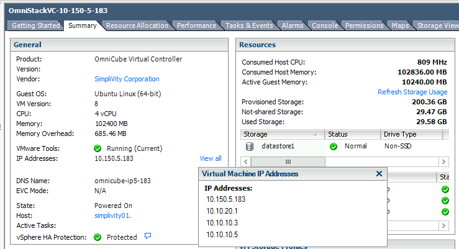Select the datastore1 row name
This screenshot has height=249, width=459.
point(278,146)
